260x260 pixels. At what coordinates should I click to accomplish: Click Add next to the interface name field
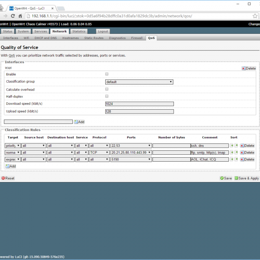(x=79, y=122)
